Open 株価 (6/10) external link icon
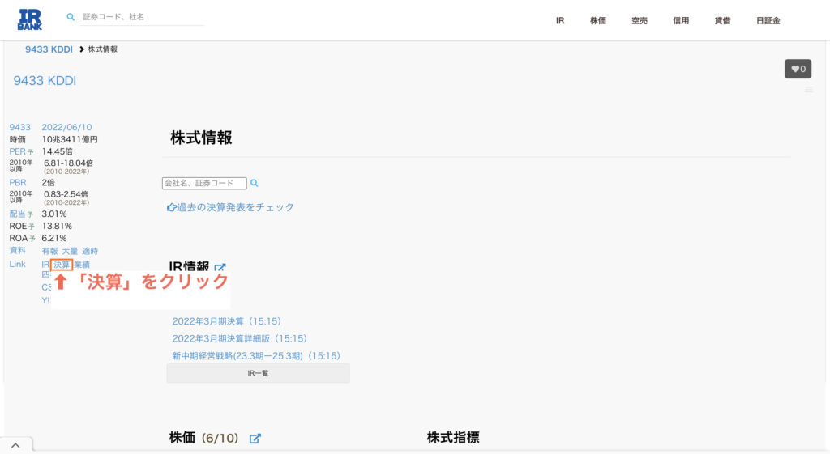 point(255,438)
